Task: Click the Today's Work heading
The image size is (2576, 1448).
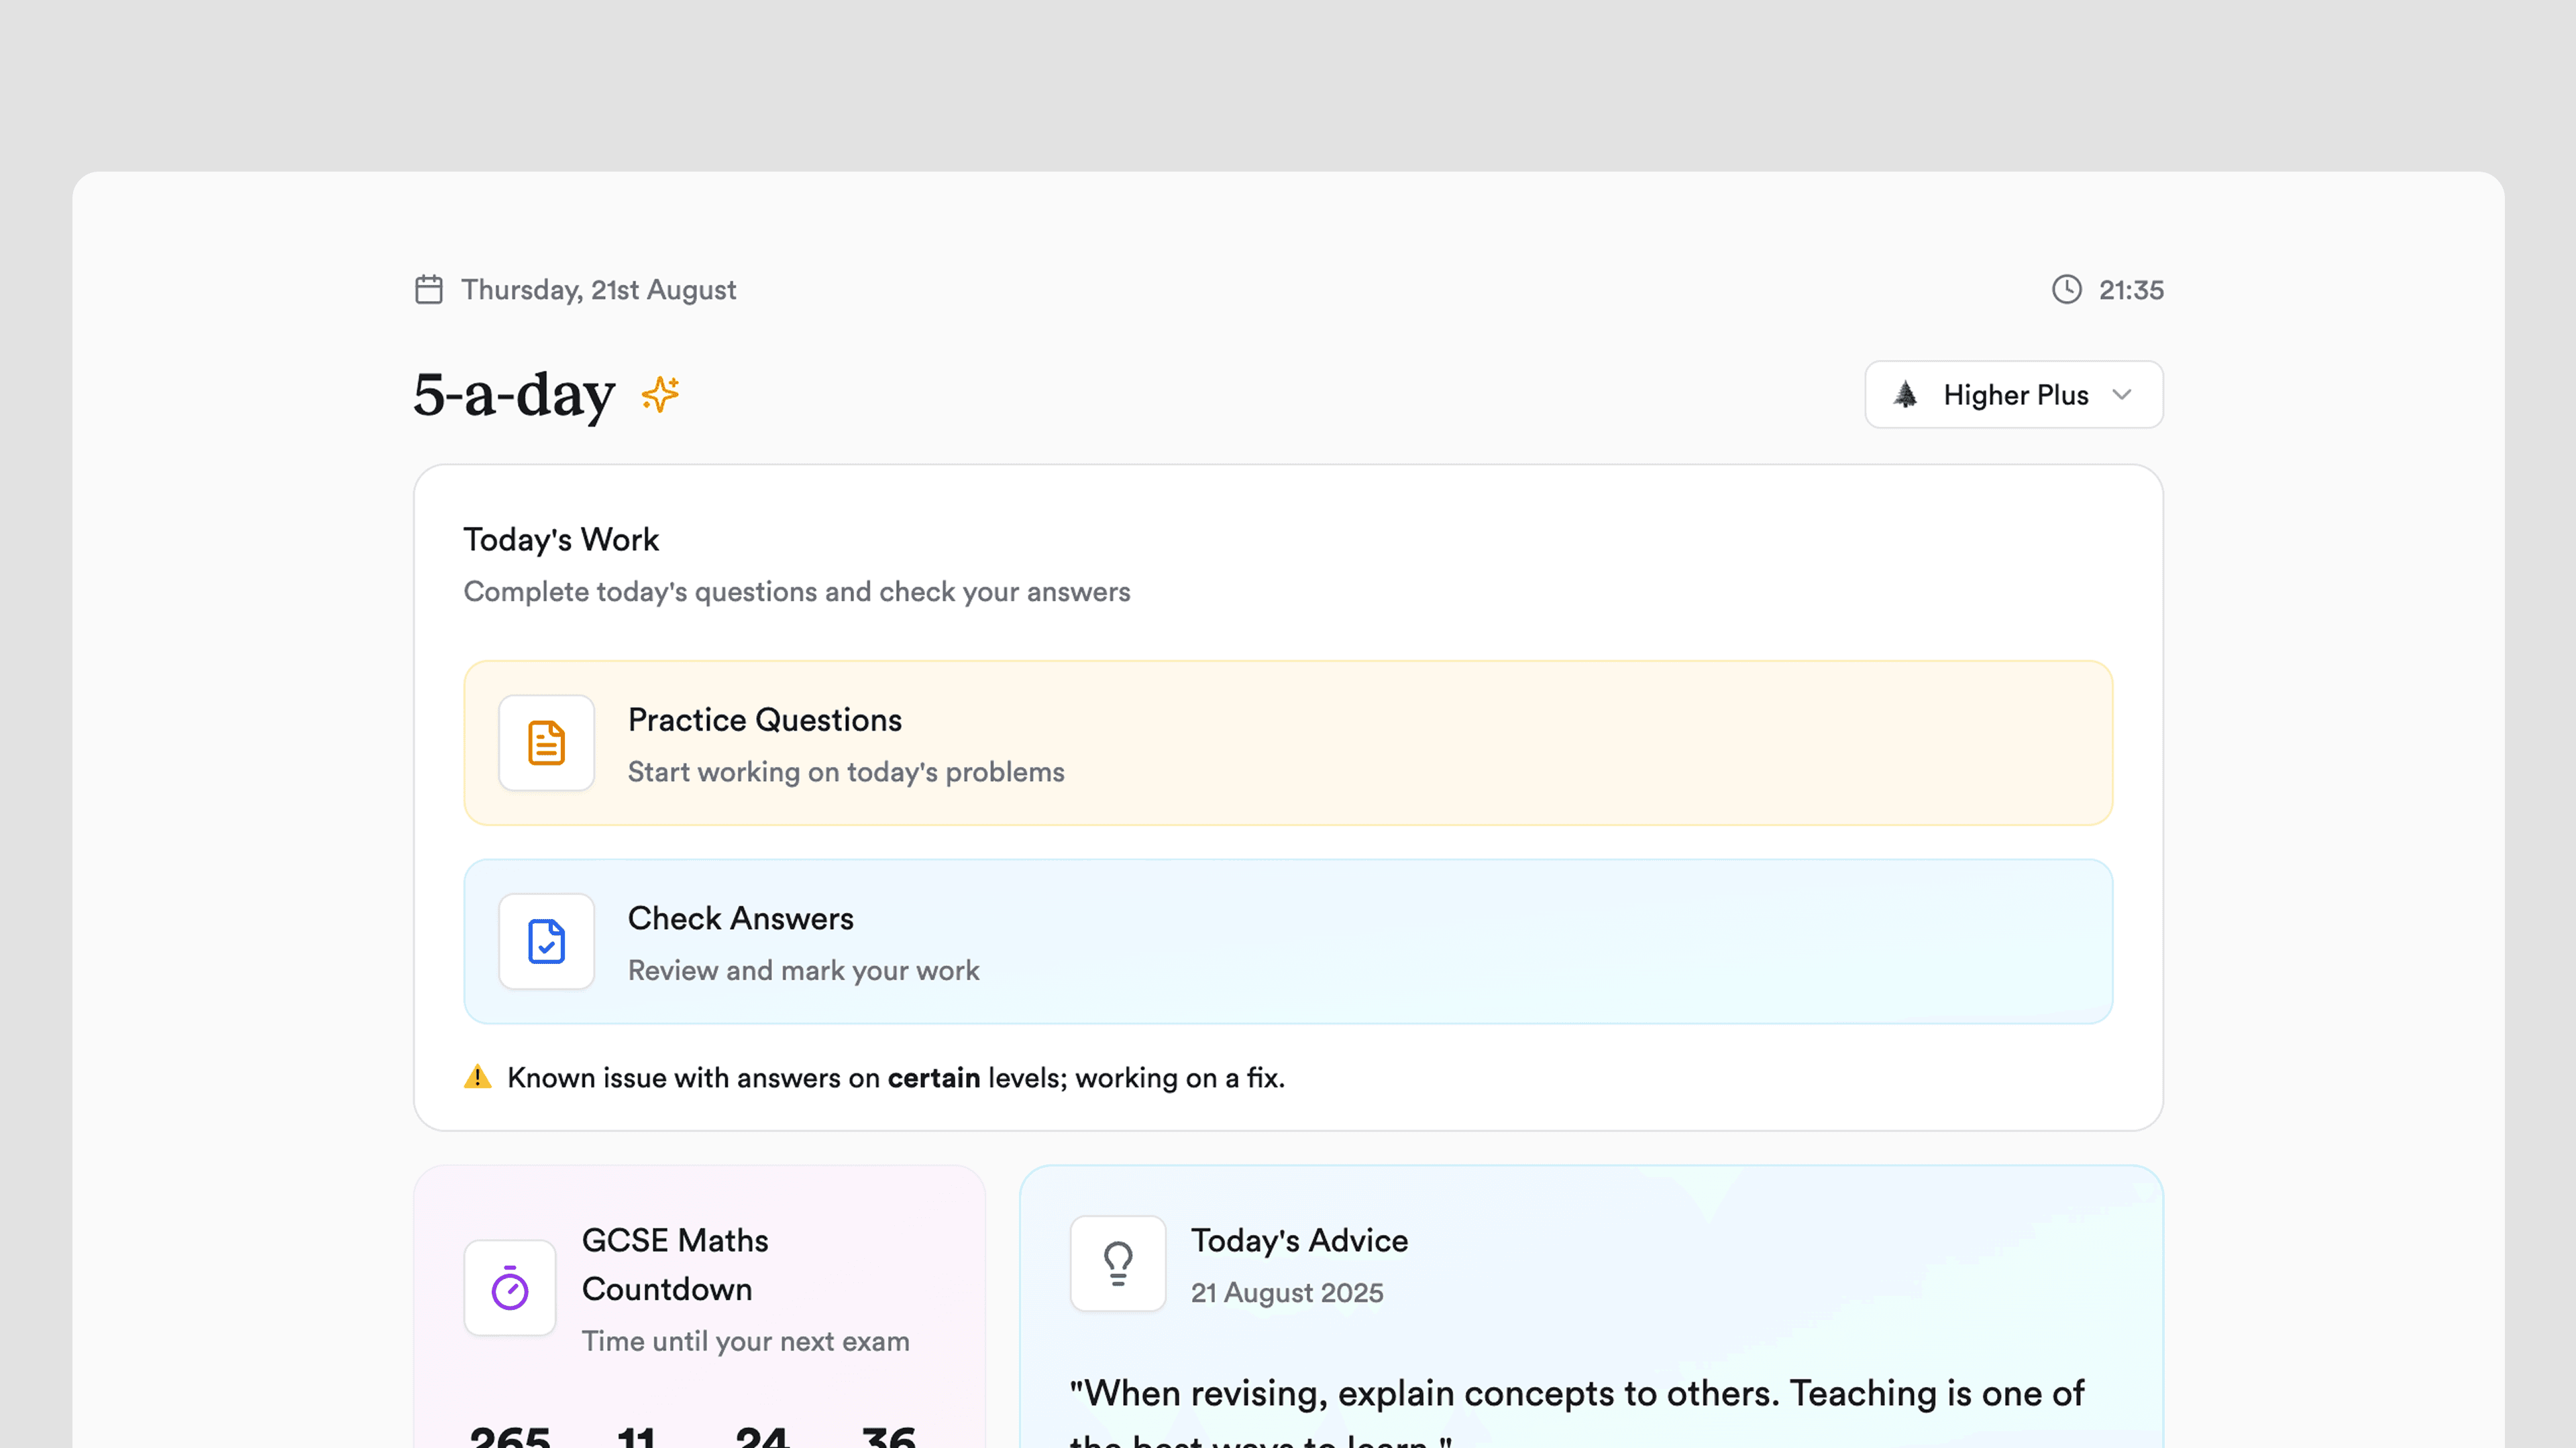Action: [561, 540]
